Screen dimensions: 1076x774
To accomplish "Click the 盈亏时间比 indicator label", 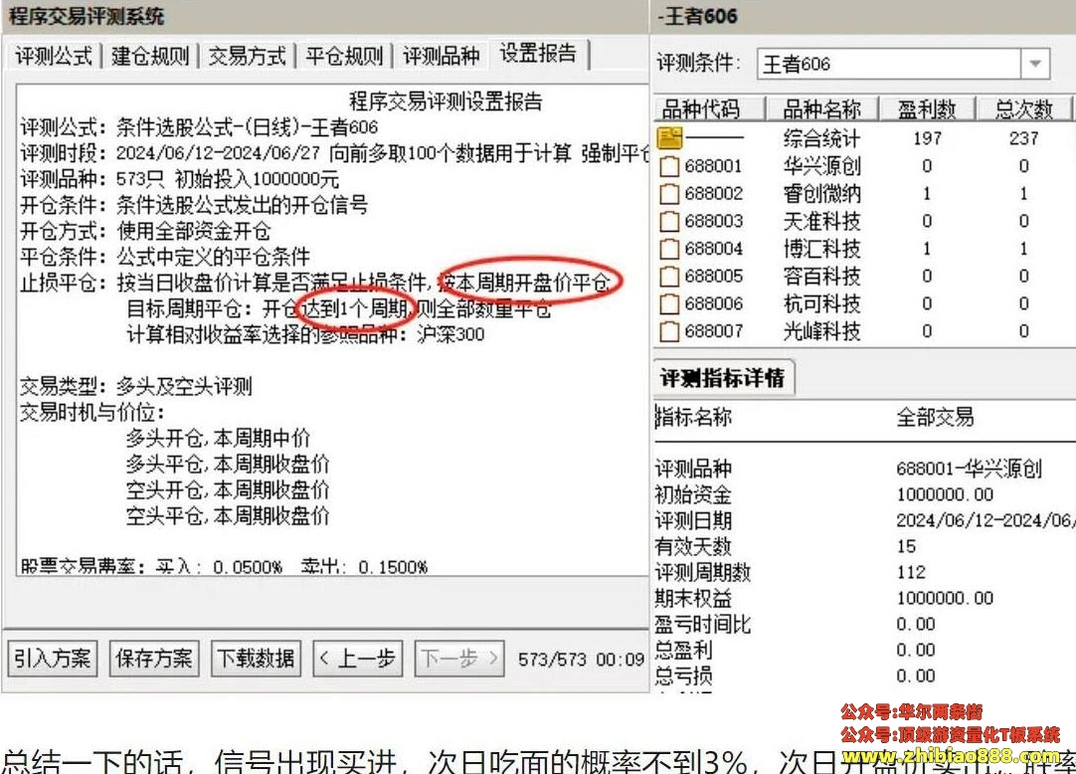I will tap(703, 625).
